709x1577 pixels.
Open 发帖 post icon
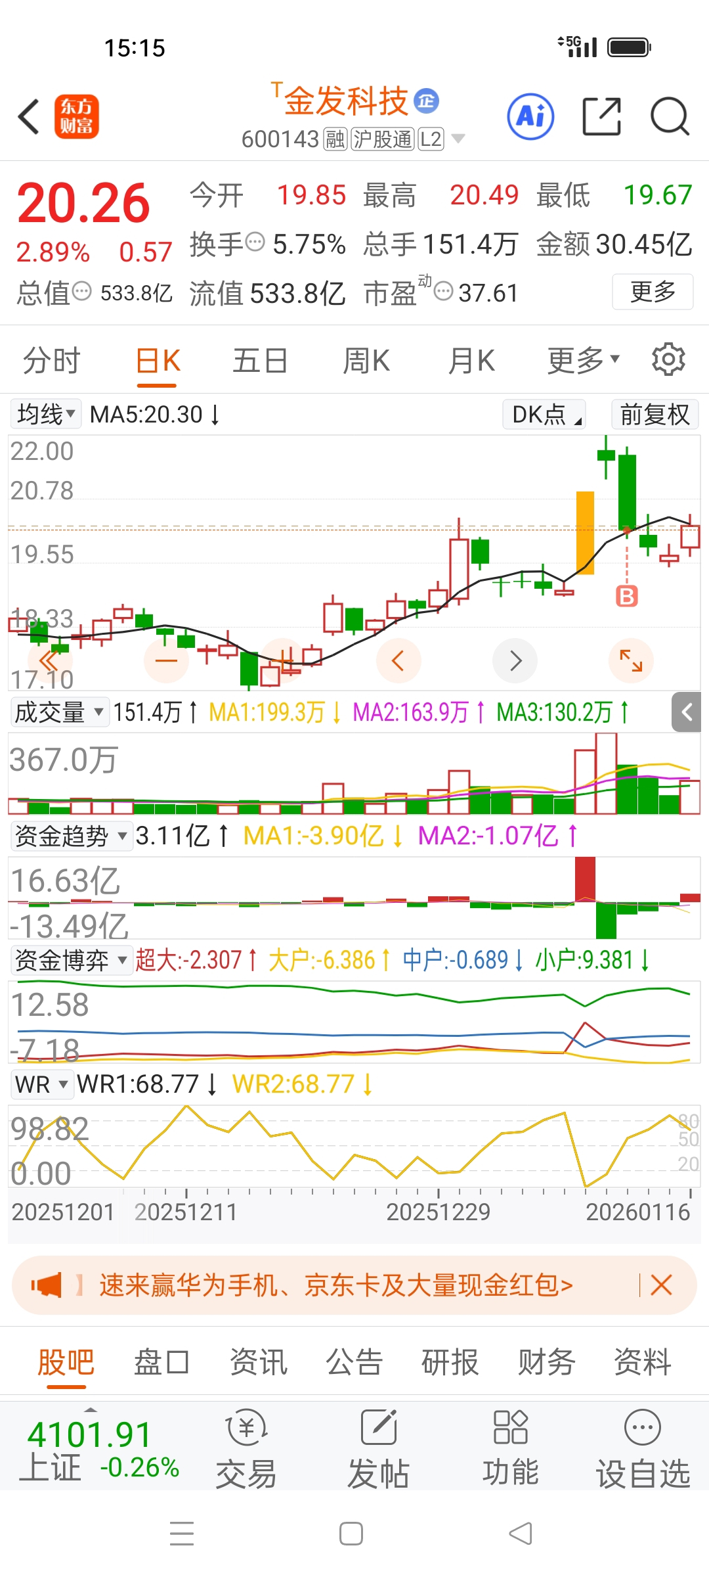379,1448
